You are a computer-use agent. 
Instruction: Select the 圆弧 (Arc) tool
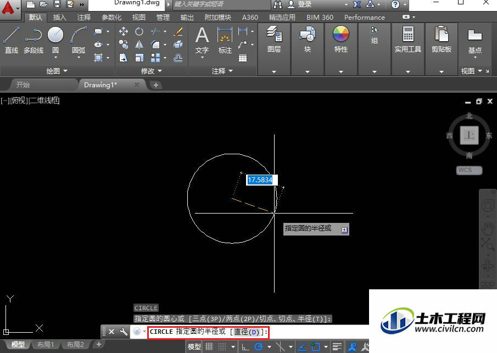79,40
